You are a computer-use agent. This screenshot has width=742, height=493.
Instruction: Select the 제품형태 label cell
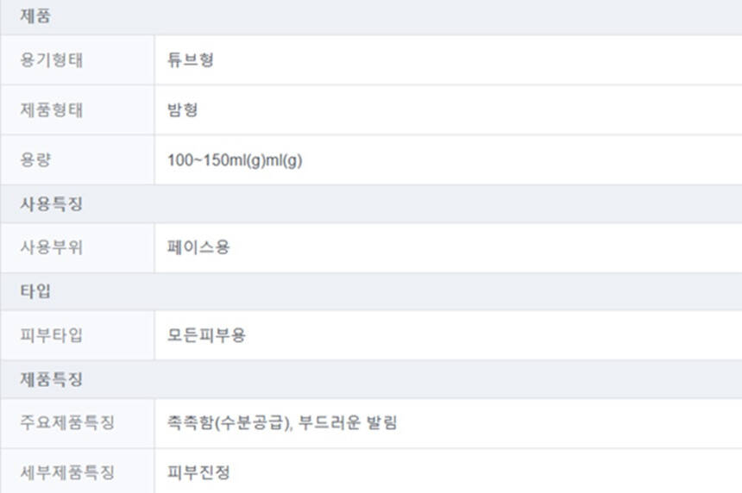coord(52,110)
